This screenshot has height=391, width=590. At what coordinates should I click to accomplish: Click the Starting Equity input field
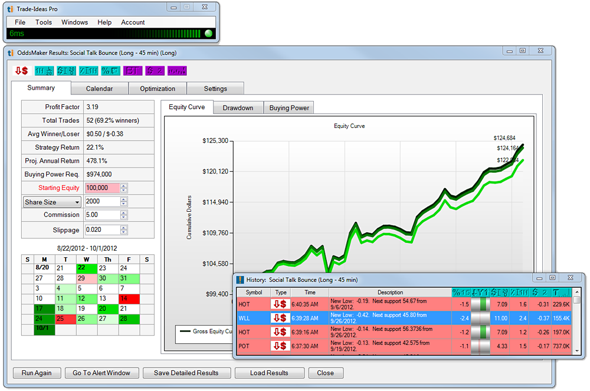click(x=102, y=188)
